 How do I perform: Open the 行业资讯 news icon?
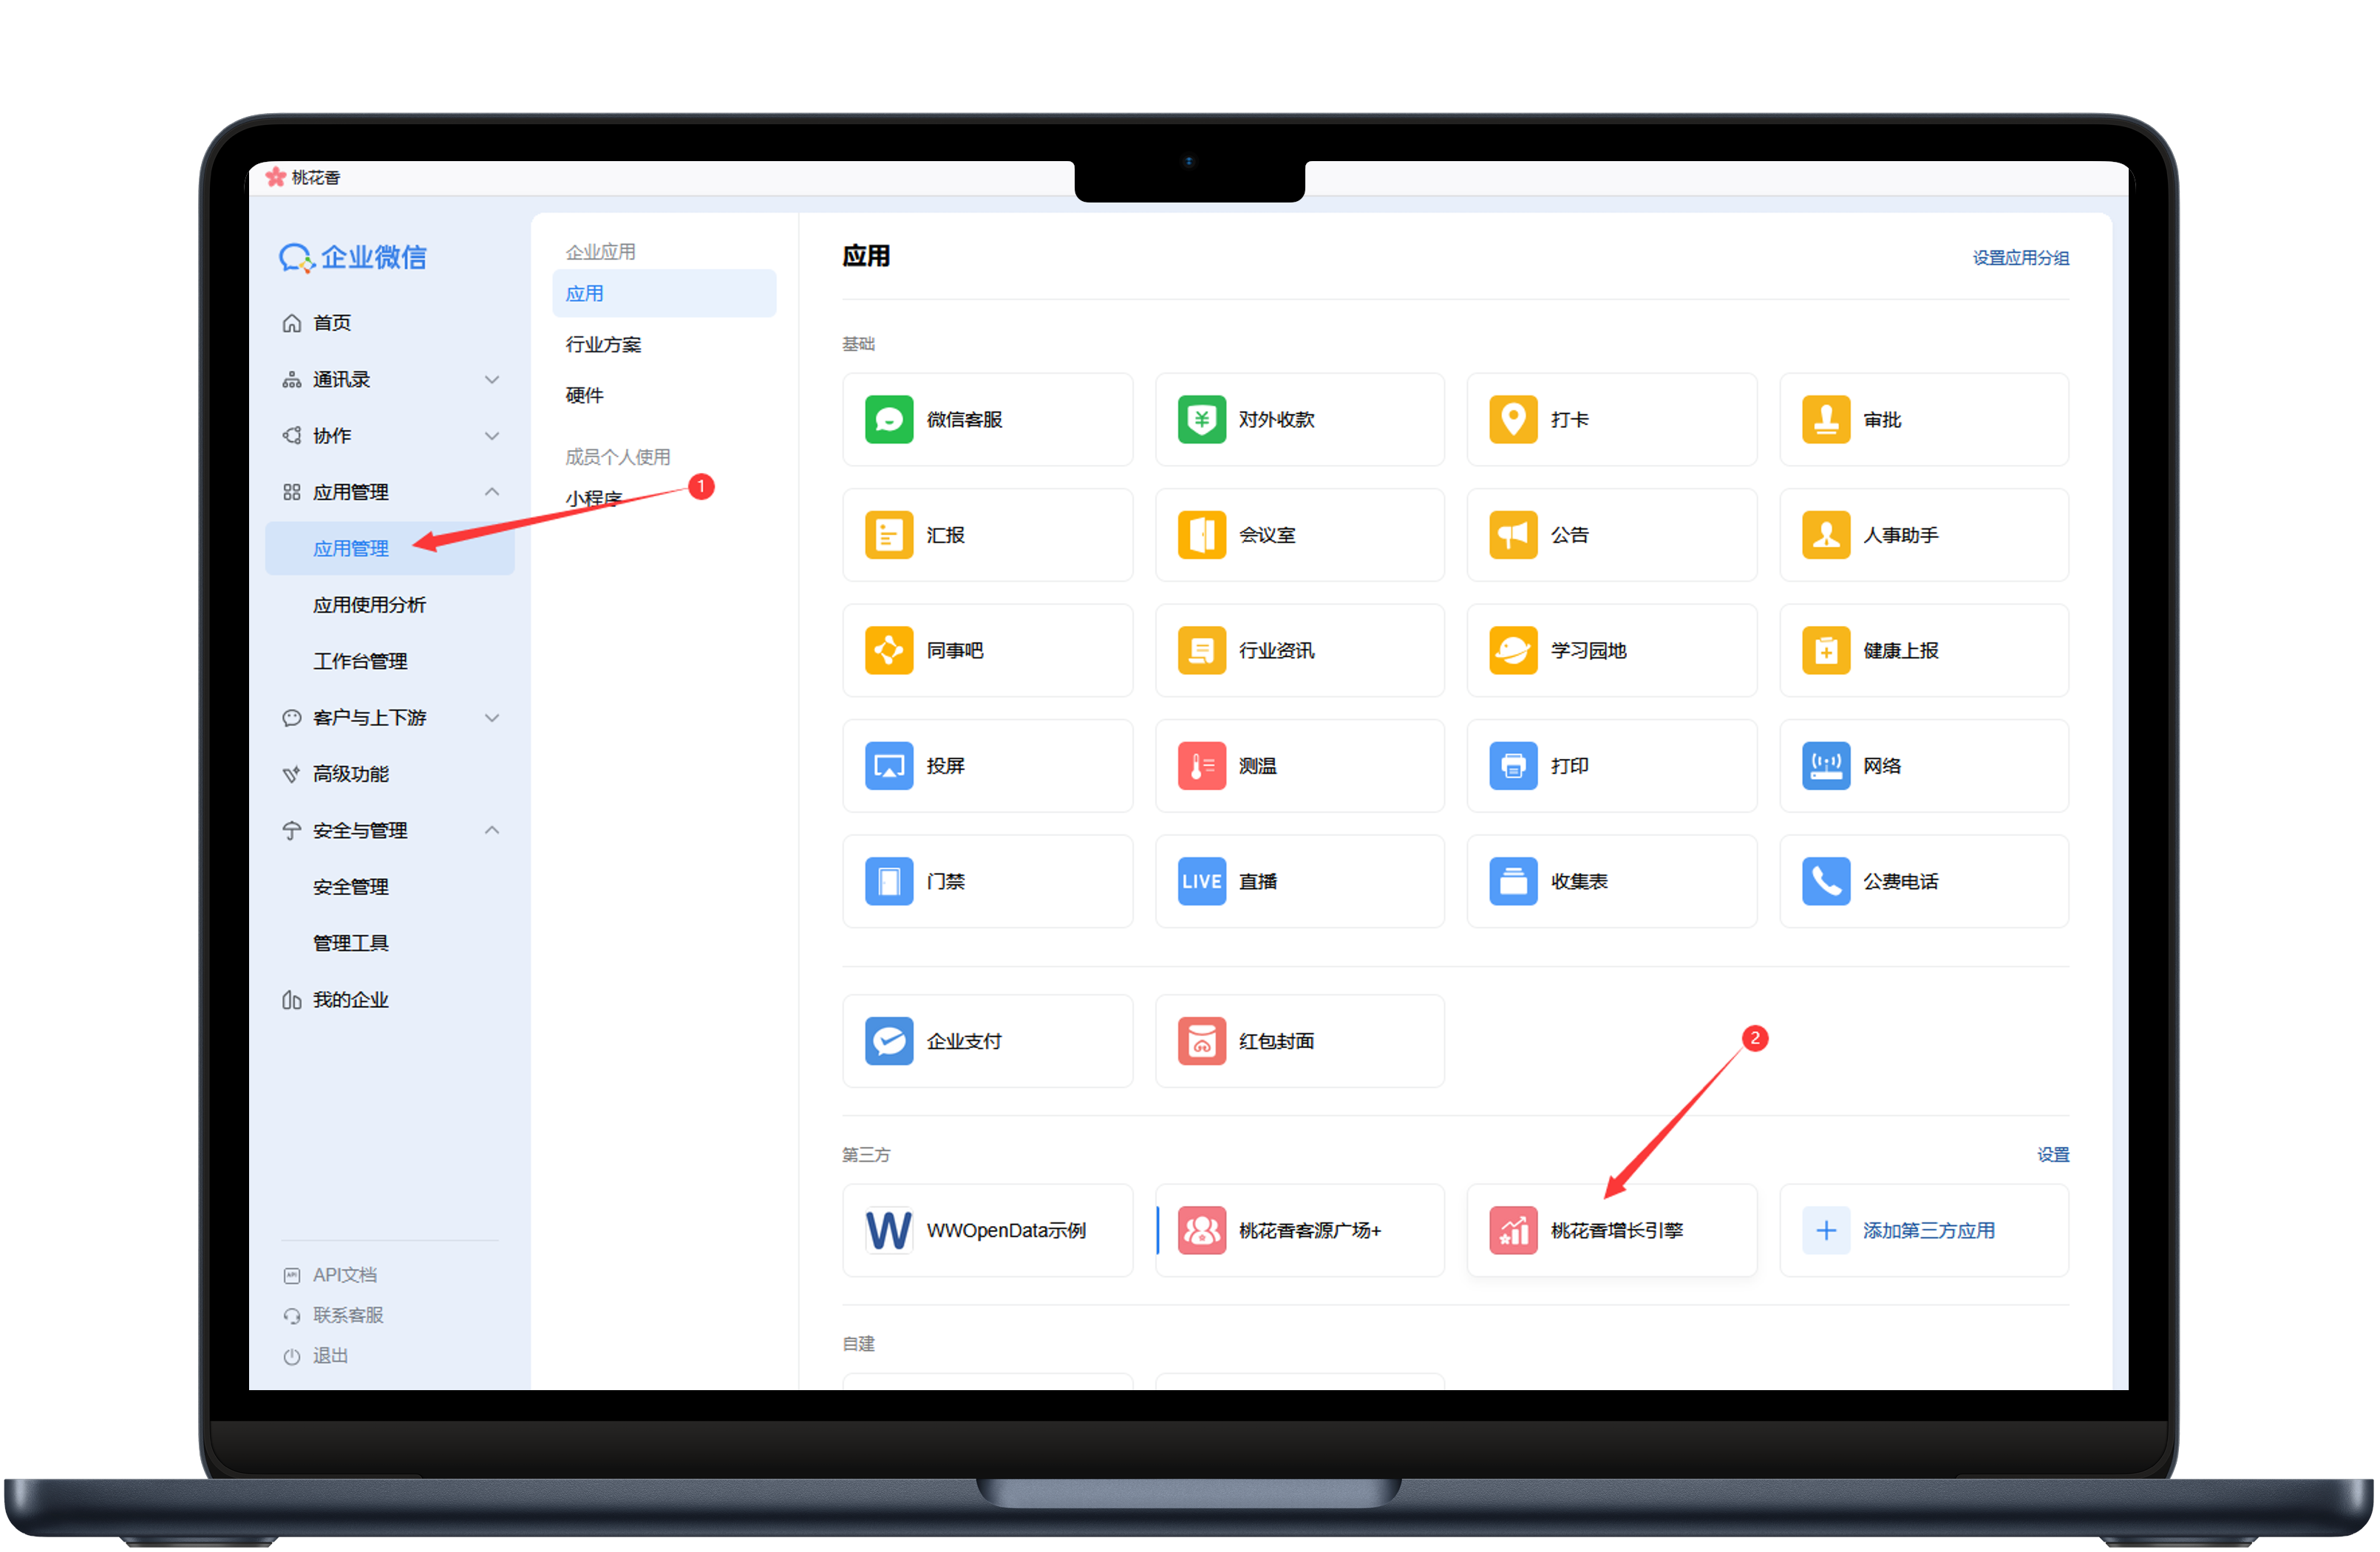coord(1200,650)
